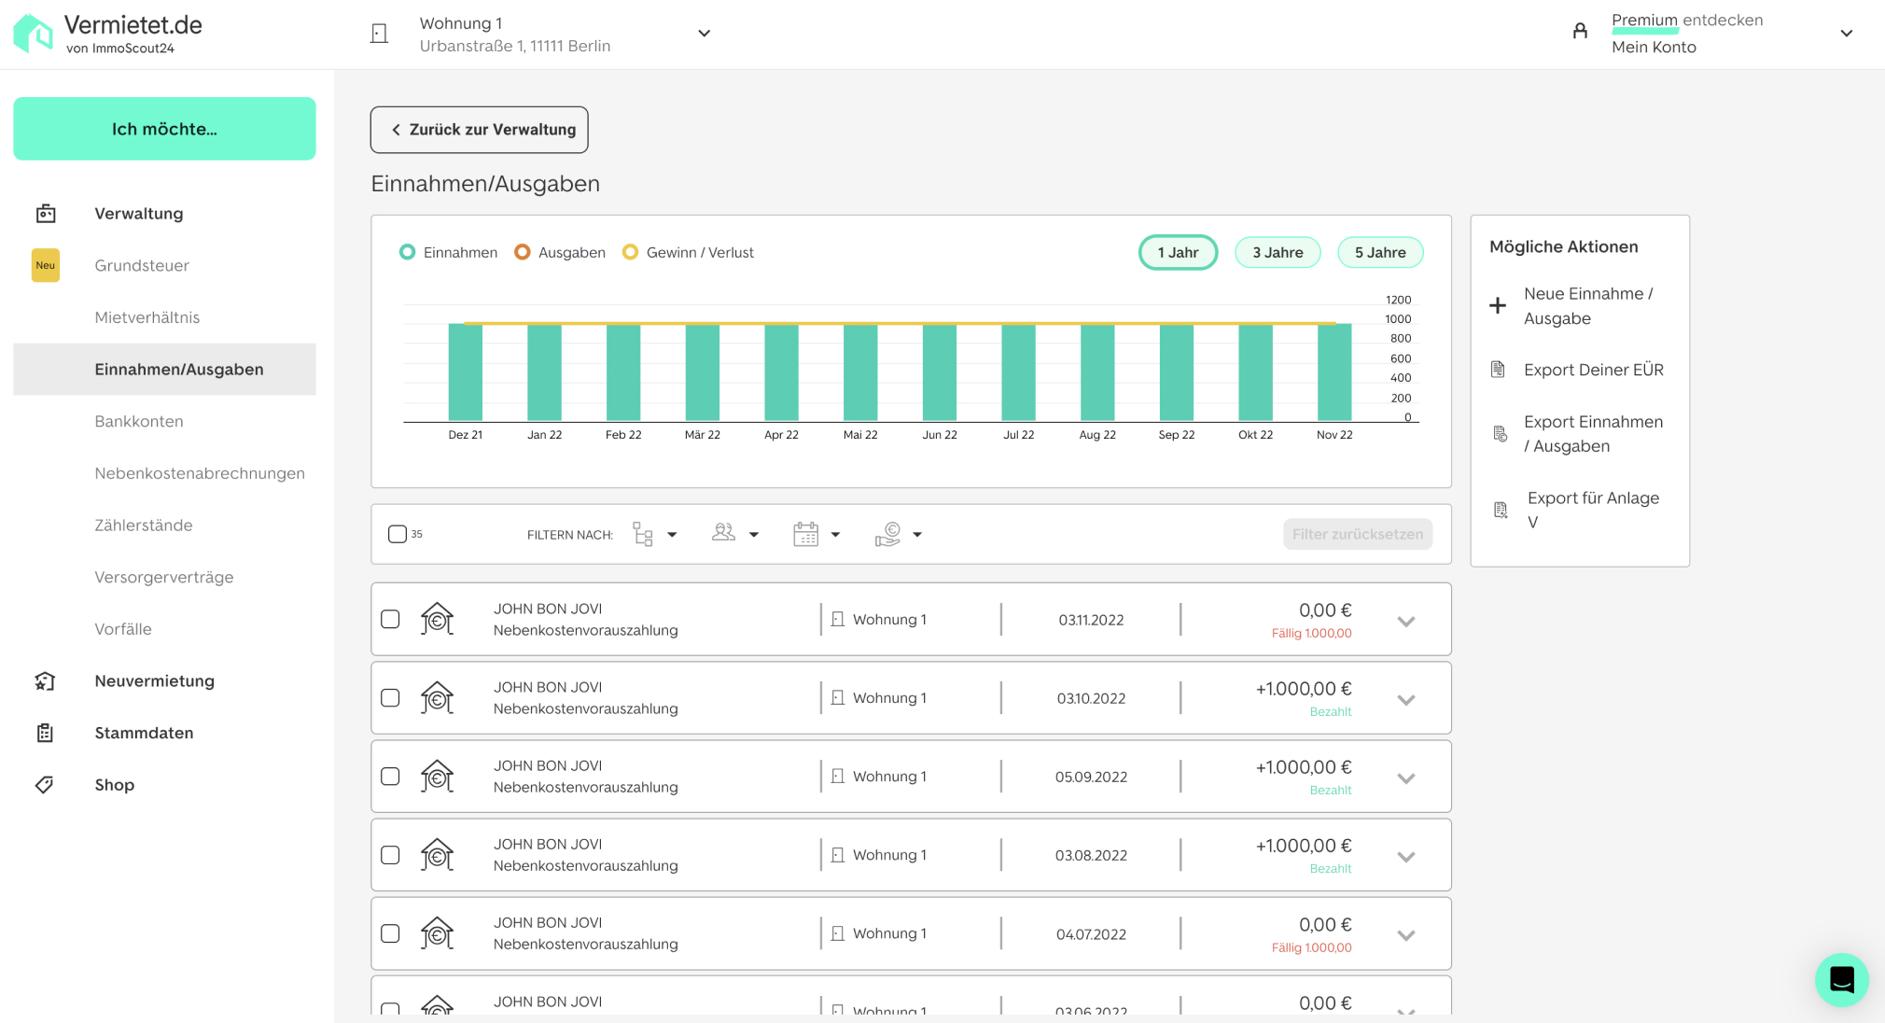Screen dimensions: 1885x1023
Task: Check the box for the 03.10.2022 entry
Action: 390,697
